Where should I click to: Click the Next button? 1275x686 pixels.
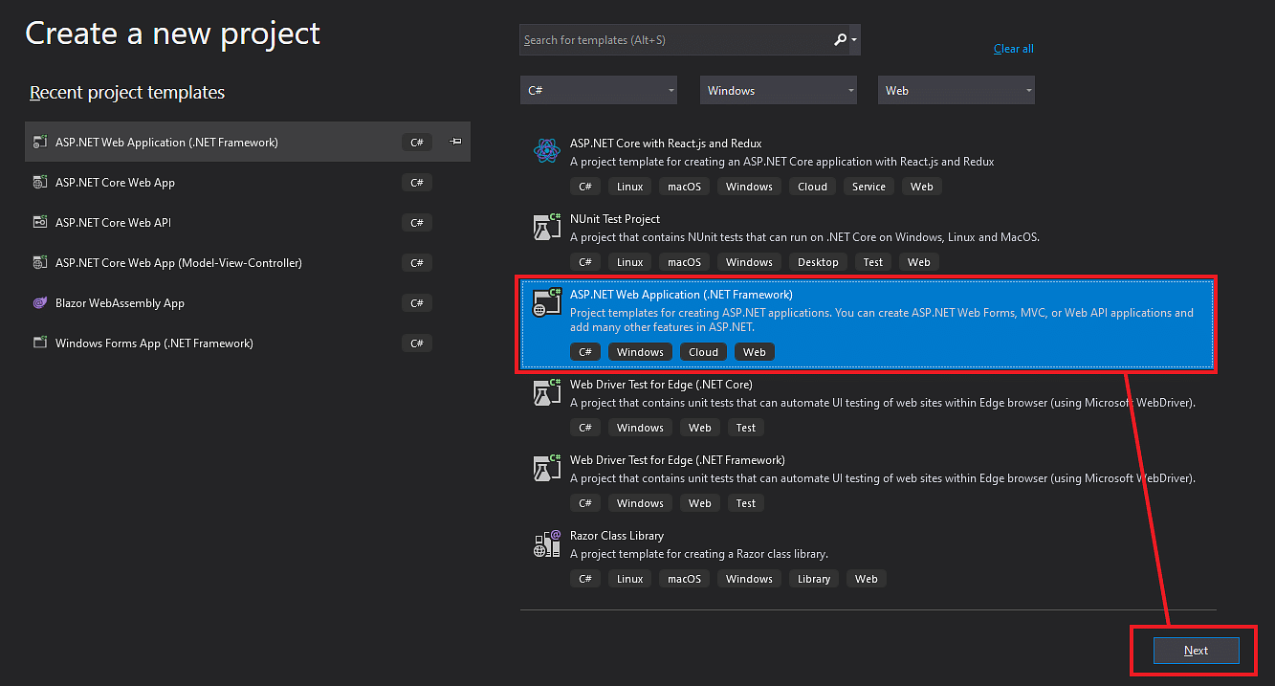(x=1197, y=651)
